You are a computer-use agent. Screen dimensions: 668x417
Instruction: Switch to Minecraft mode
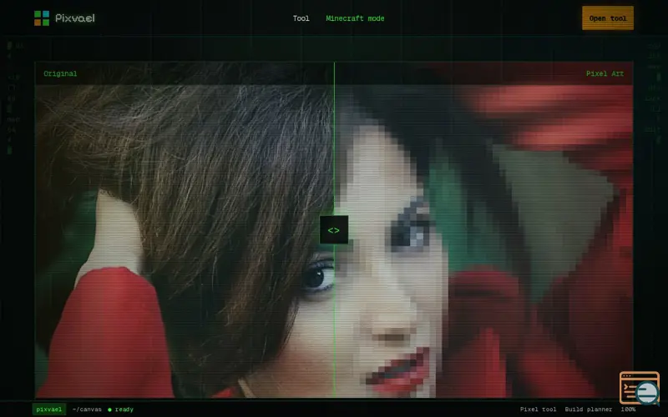[355, 18]
